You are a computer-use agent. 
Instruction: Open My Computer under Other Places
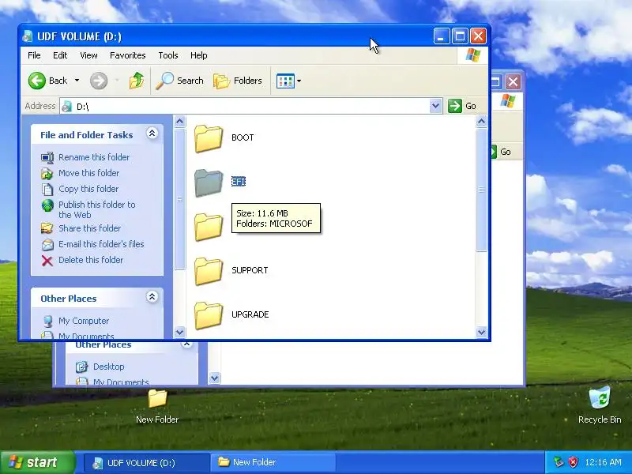click(x=84, y=321)
